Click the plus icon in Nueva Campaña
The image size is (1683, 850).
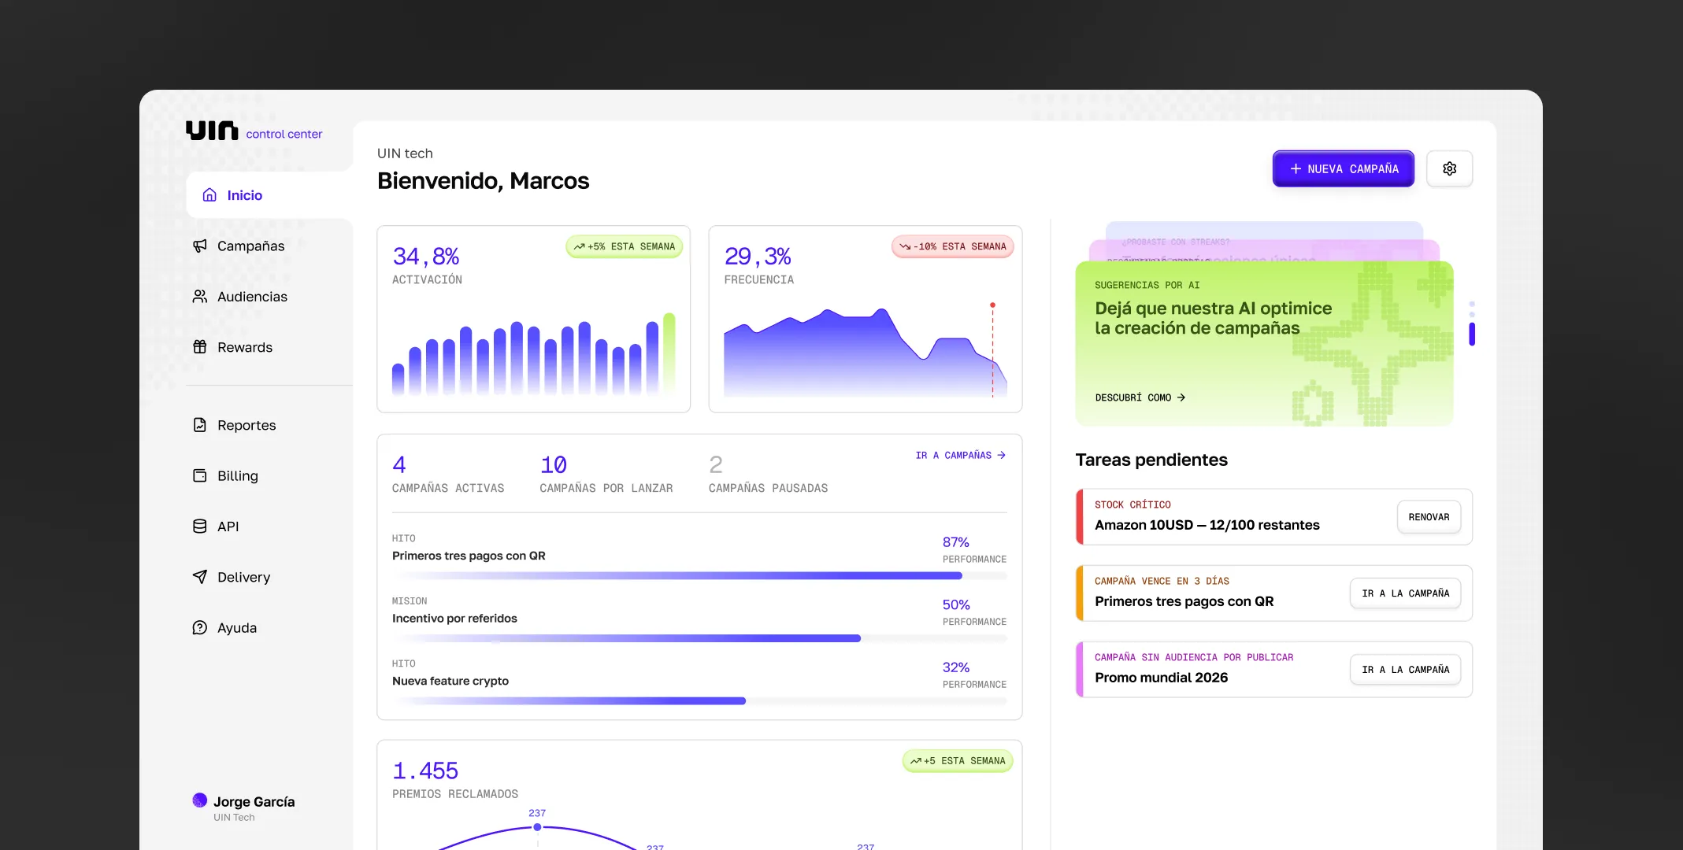tap(1296, 168)
